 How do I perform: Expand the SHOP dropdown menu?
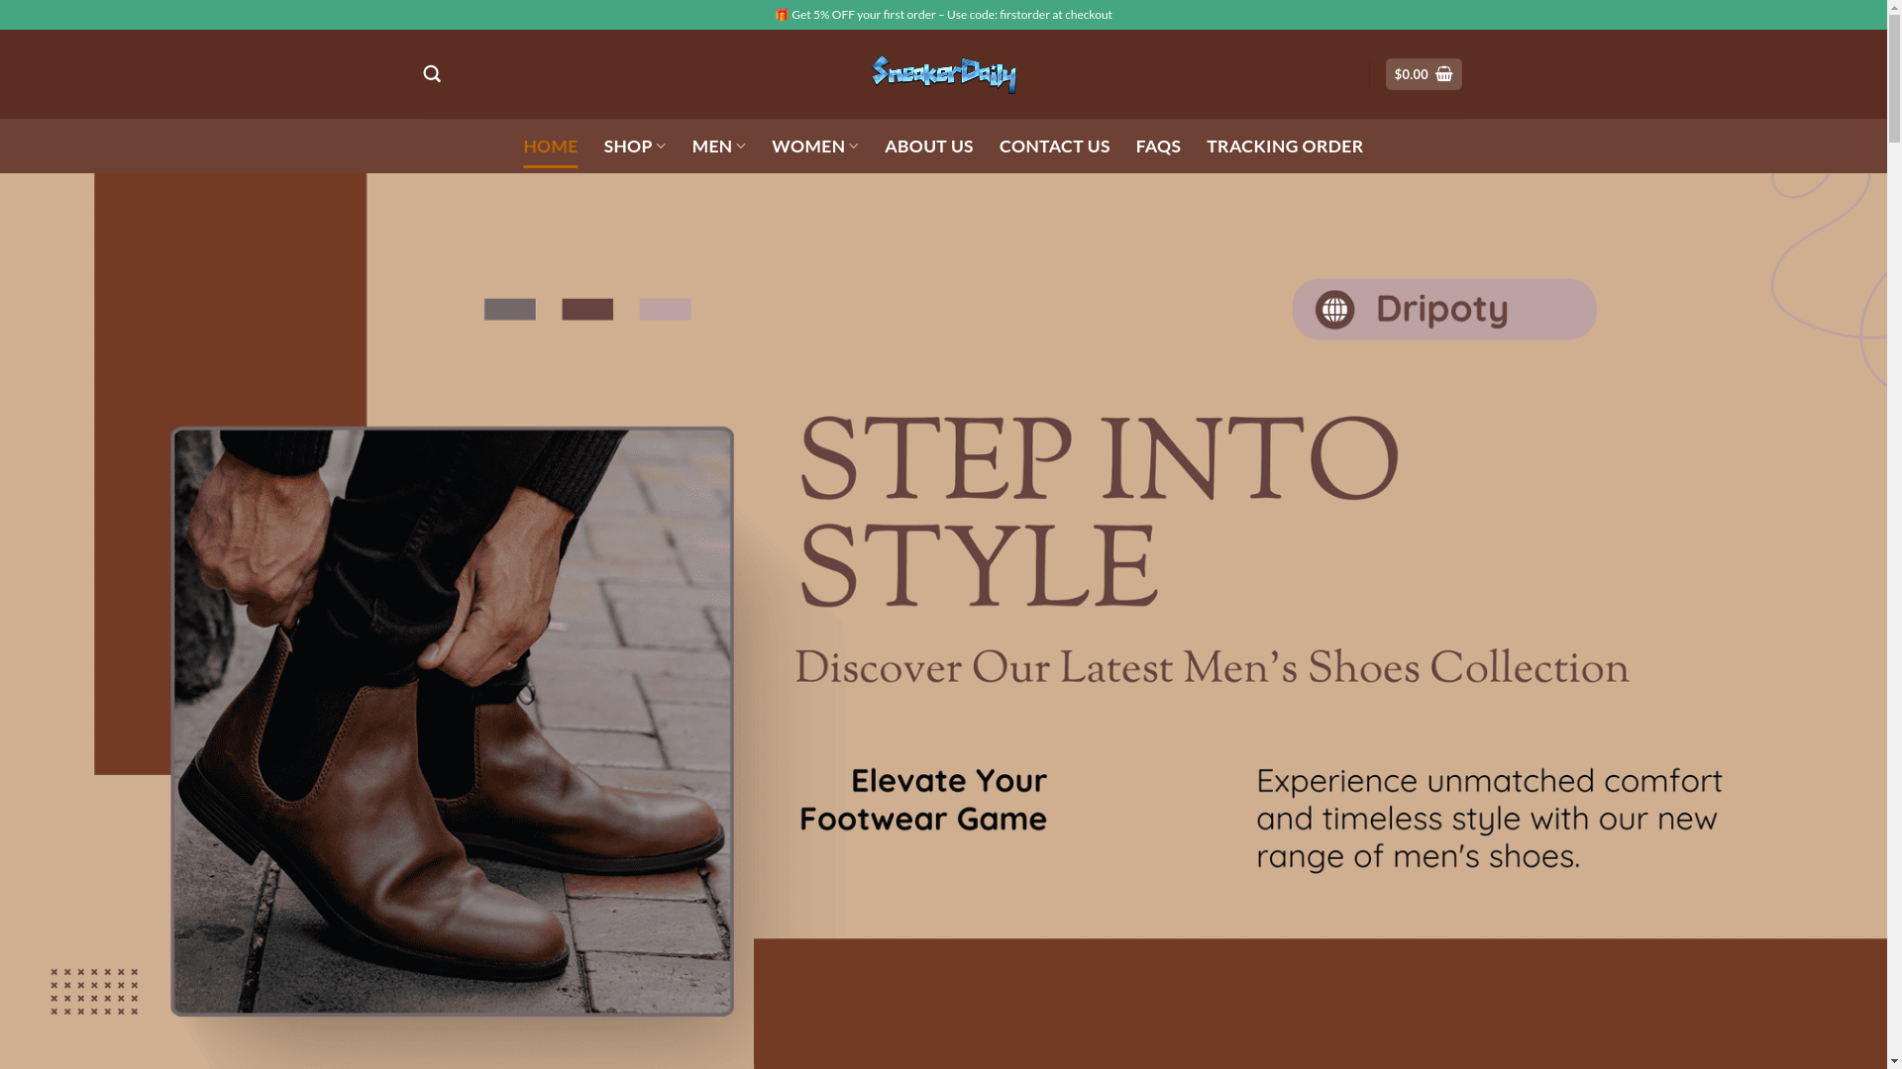tap(635, 146)
